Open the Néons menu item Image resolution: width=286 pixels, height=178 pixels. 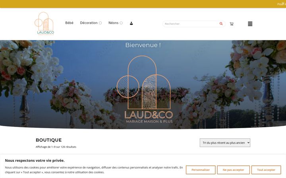coord(113,23)
